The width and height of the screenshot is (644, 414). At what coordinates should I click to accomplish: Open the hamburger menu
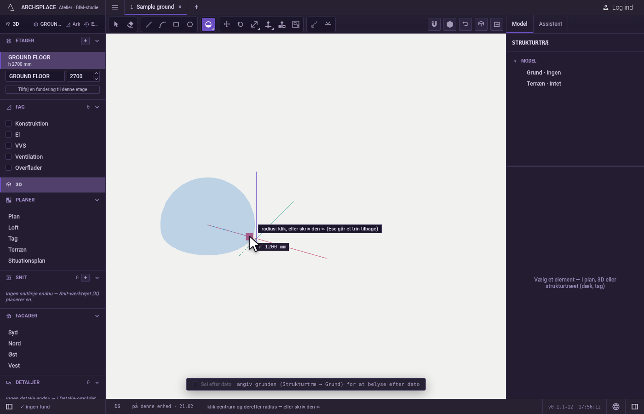pos(115,7)
